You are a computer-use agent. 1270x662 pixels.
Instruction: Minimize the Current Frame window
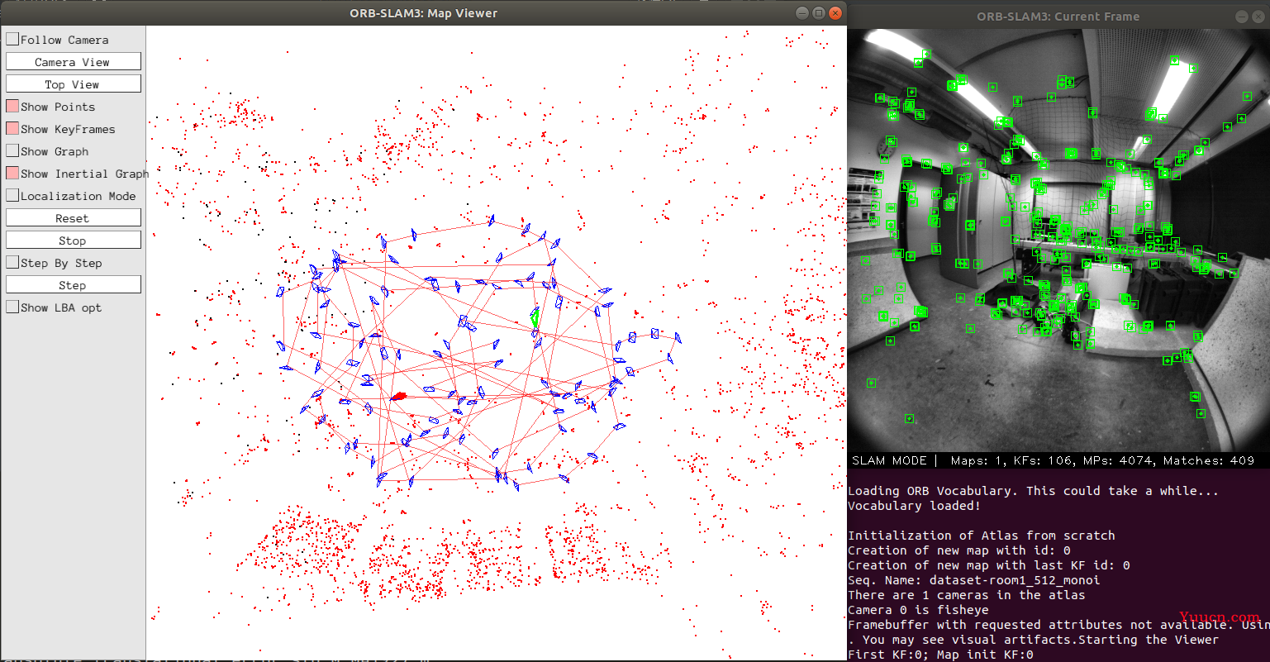[x=1242, y=16]
